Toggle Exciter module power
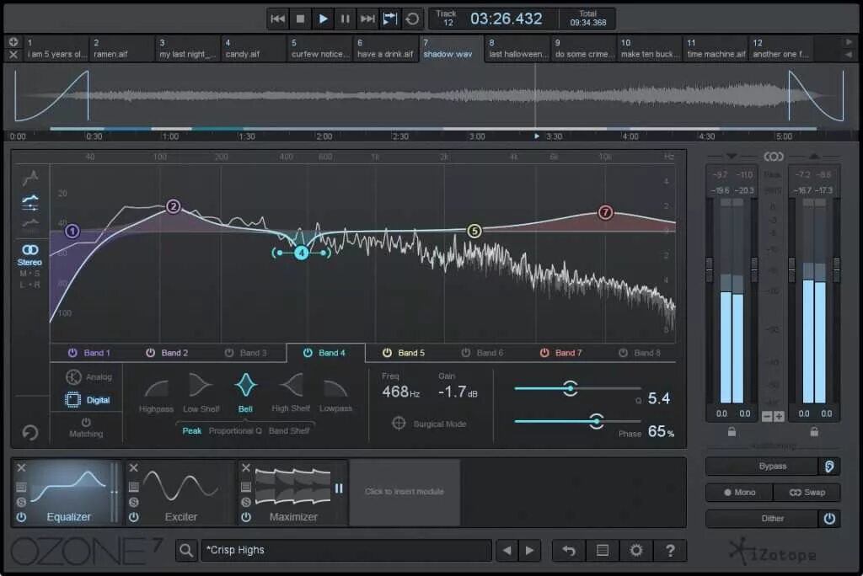The height and width of the screenshot is (576, 863). [133, 517]
